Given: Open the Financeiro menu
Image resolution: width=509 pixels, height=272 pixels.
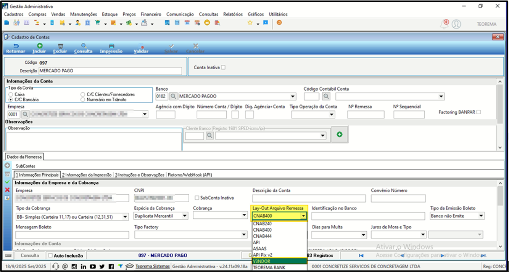Looking at the screenshot, I should 151,14.
